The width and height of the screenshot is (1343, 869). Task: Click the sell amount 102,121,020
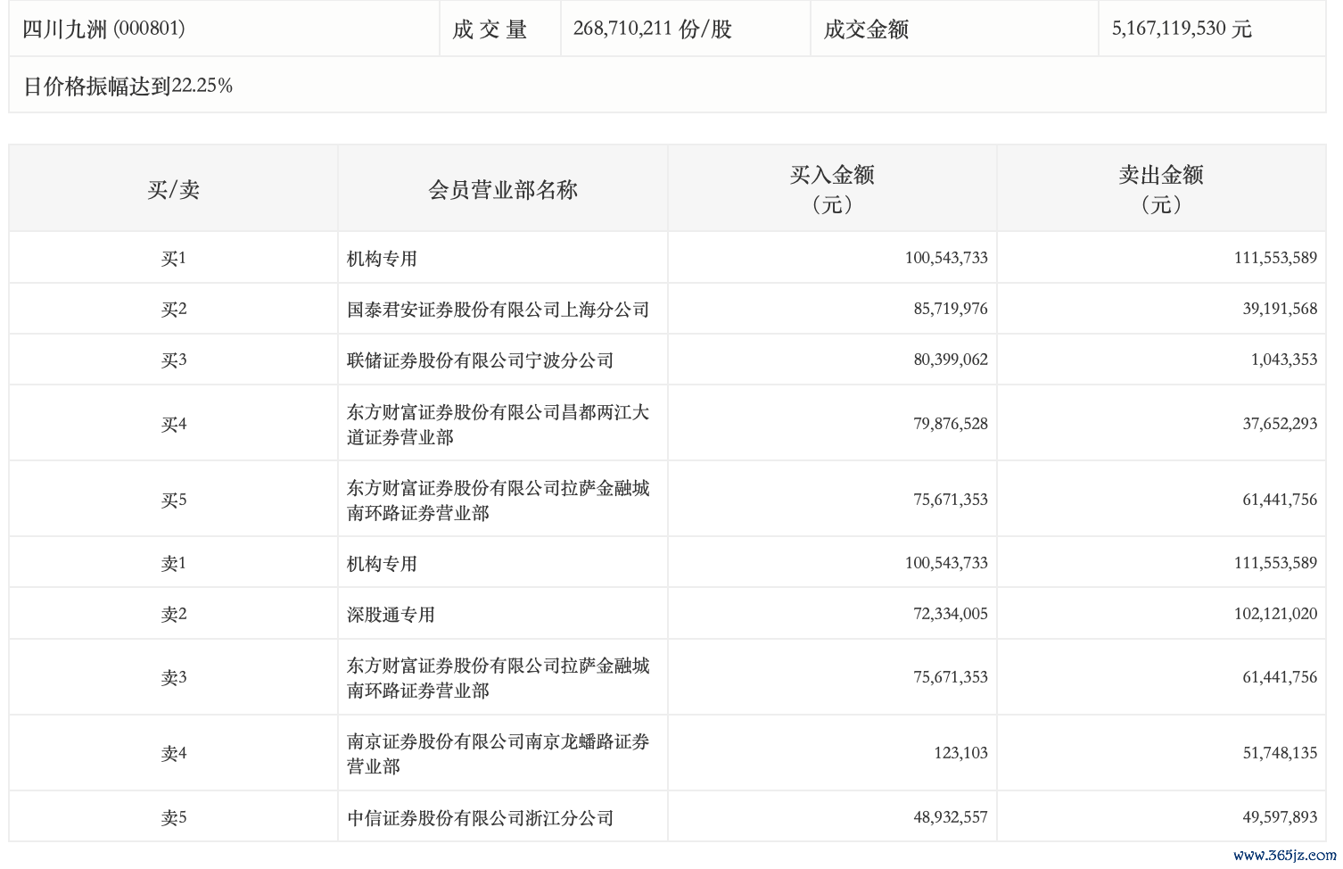1275,614
